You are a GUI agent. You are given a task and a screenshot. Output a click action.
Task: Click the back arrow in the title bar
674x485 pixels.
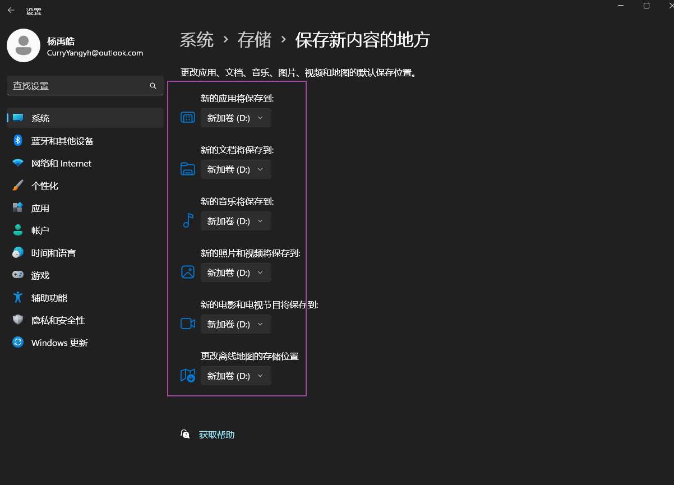coord(11,10)
